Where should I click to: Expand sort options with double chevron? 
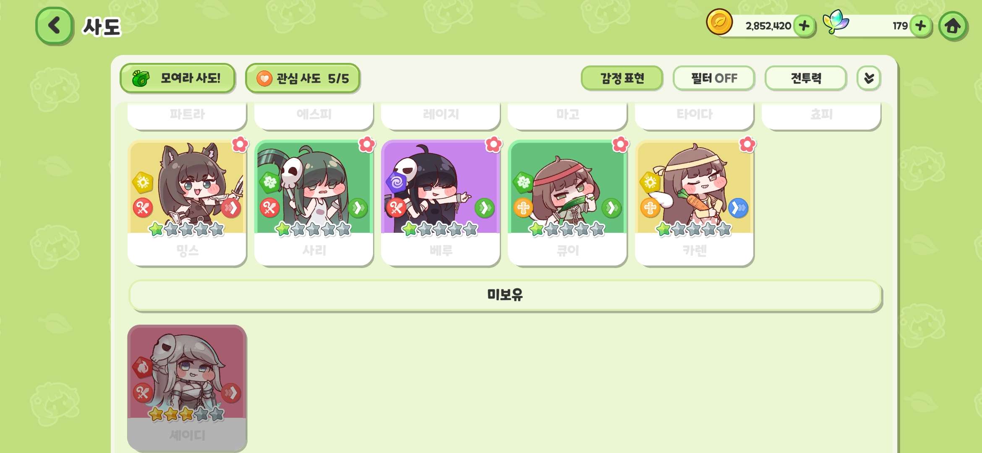coord(869,78)
